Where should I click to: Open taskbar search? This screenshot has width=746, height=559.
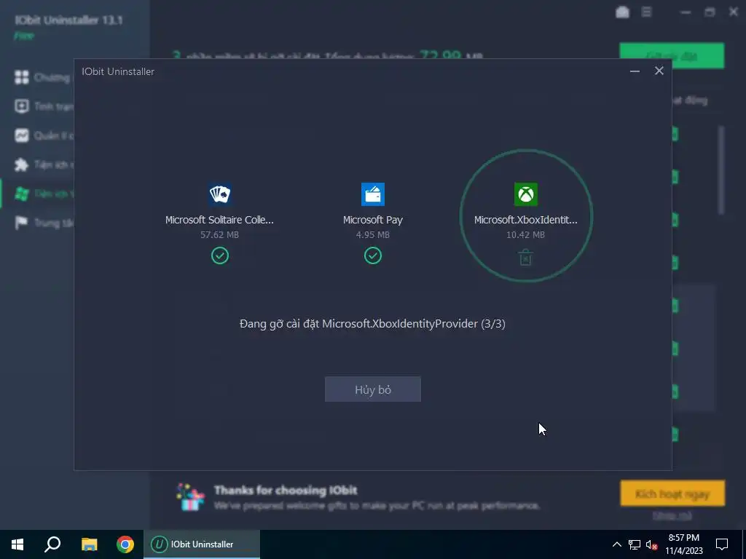52,544
